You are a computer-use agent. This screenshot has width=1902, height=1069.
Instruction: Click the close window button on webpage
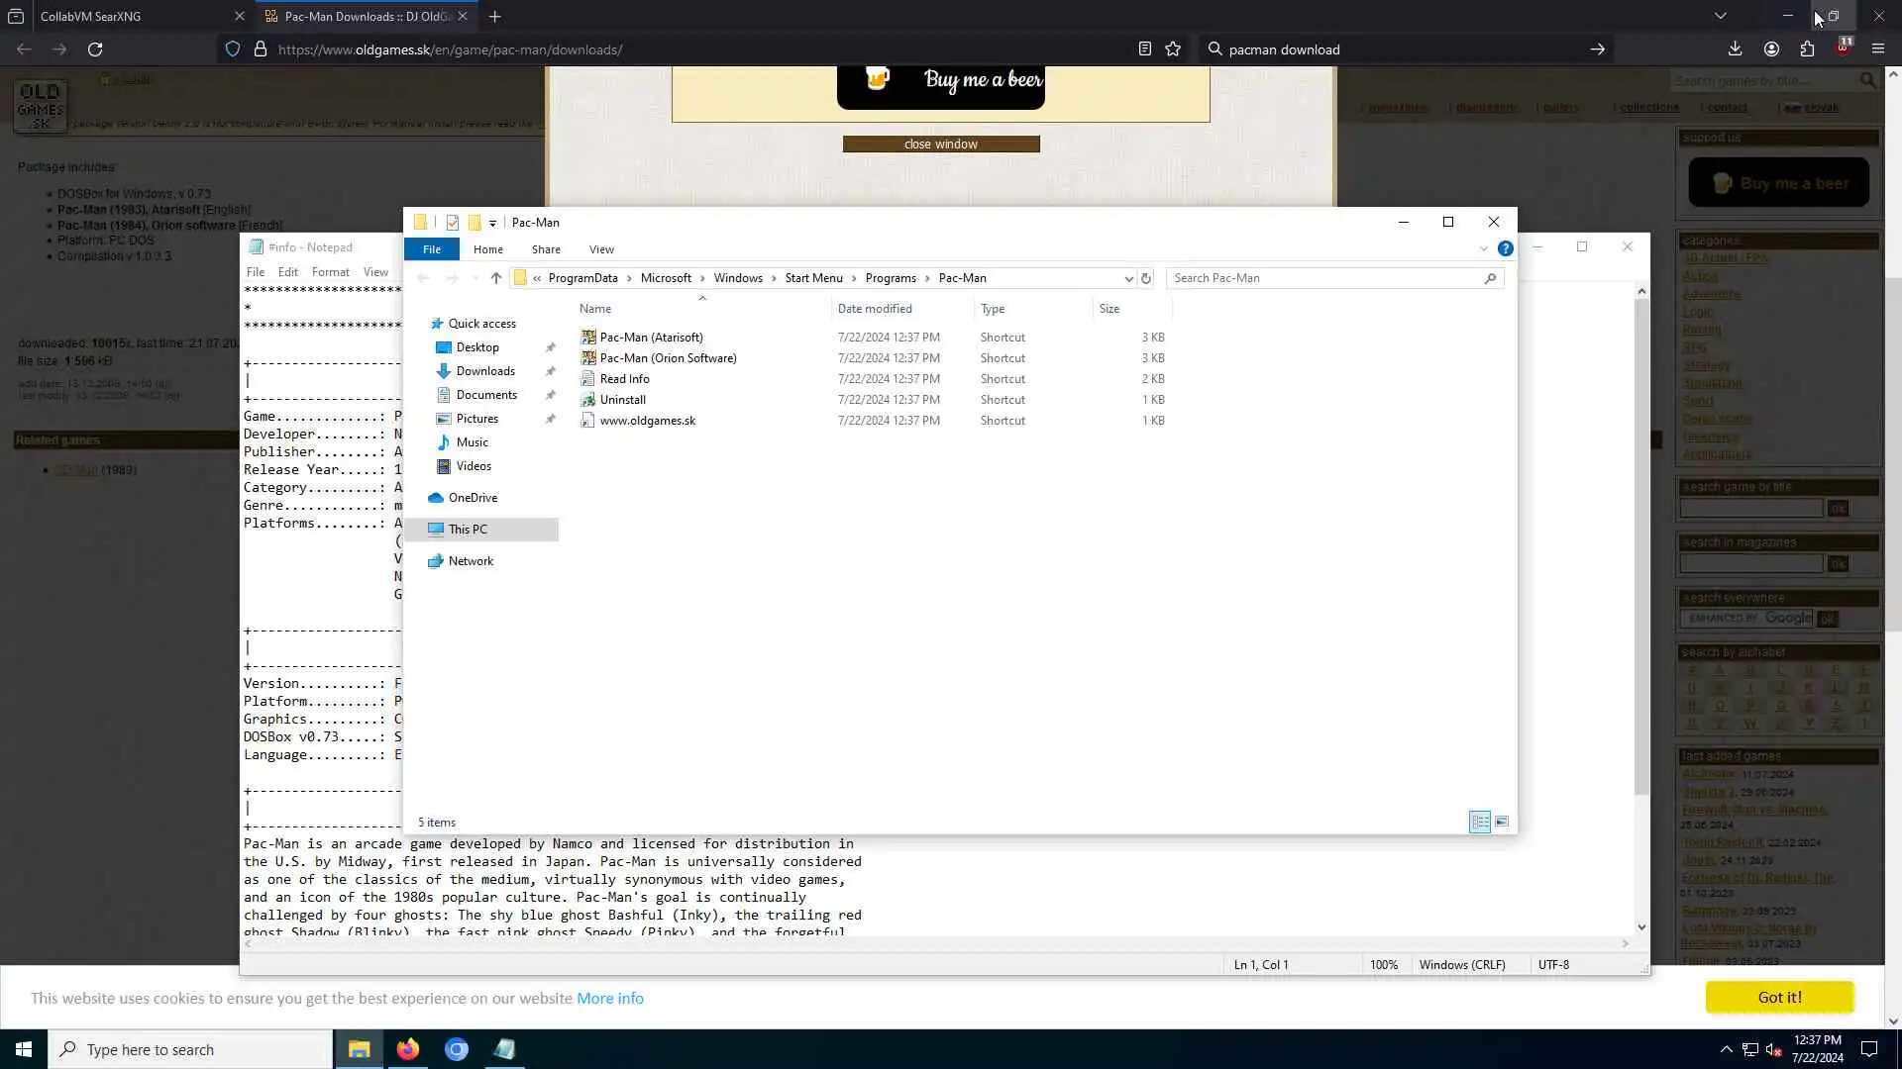(941, 145)
